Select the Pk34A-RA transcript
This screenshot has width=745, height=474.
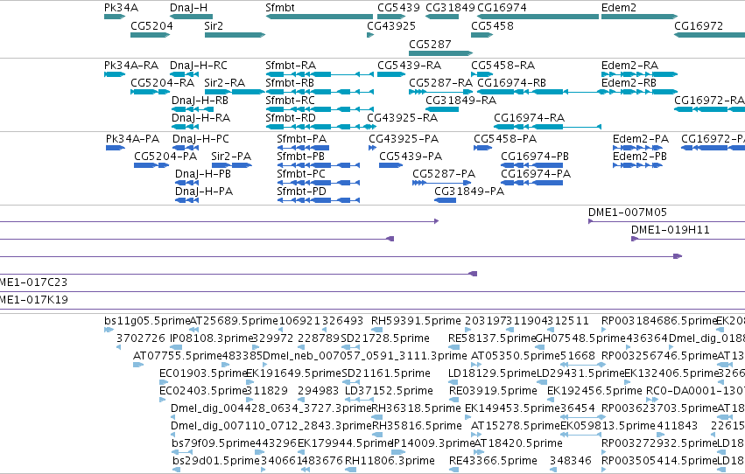115,74
